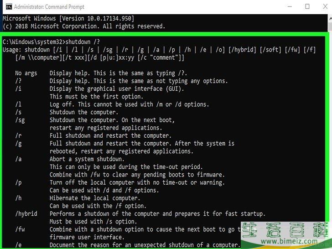Click the typed command 'shutdown /?'

[83, 42]
